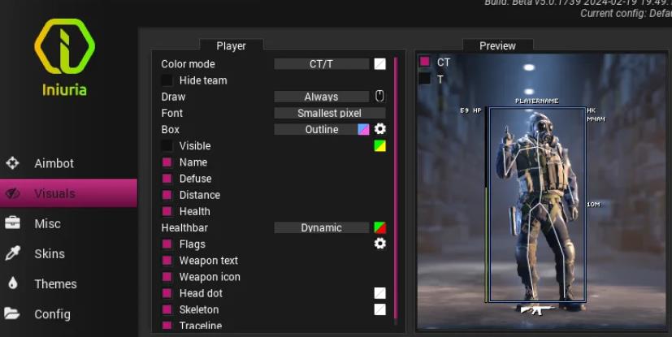Click the Aimbot crosshair icon
This screenshot has height=337, width=672.
(12, 163)
